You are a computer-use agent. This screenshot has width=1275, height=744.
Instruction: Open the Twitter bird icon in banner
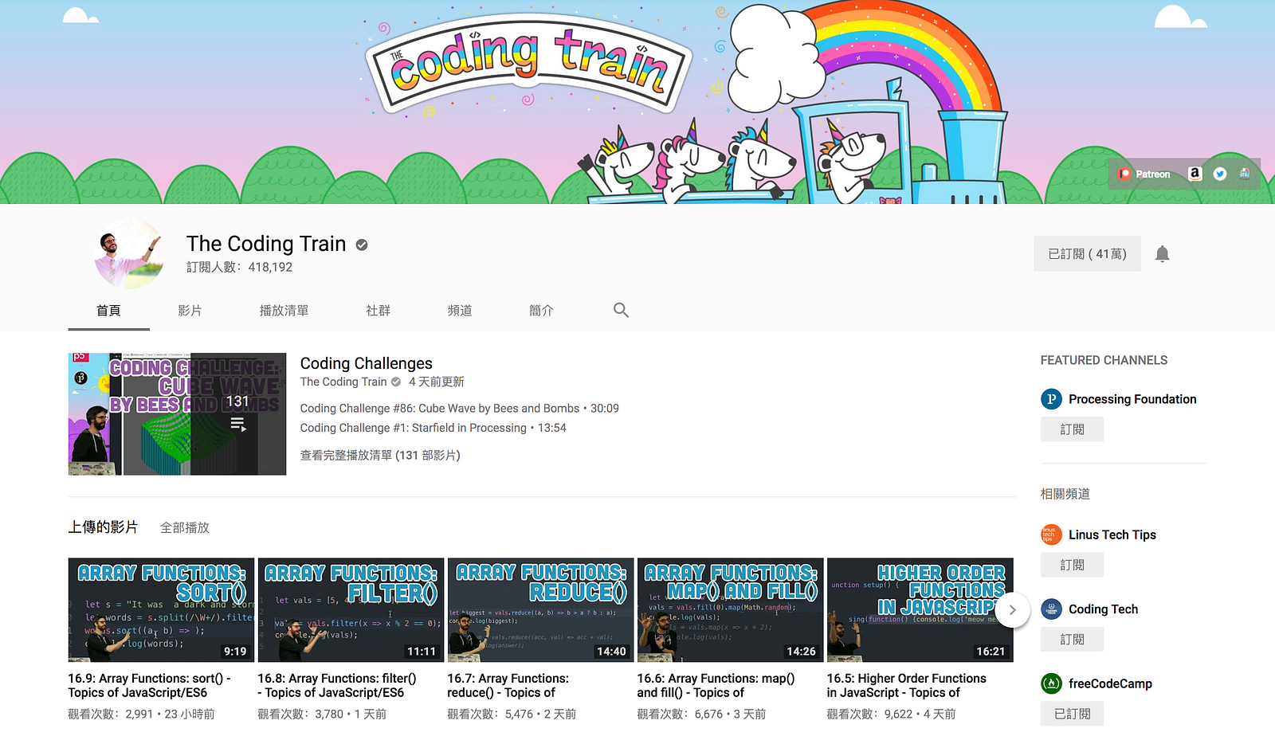pos(1220,174)
